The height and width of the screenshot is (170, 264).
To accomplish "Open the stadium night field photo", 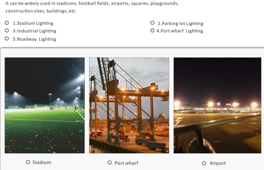I will point(45,105).
